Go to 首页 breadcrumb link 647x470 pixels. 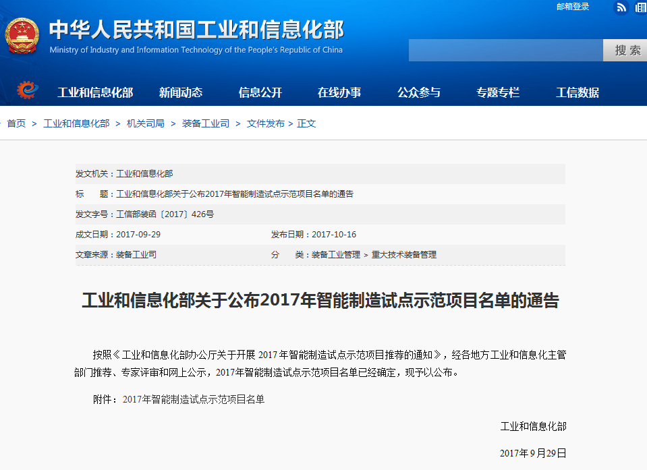pos(16,123)
